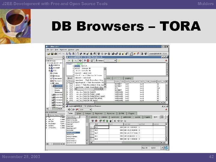
Task: Switch to Sequences tab in Schema Browser
Action: tap(99, 113)
